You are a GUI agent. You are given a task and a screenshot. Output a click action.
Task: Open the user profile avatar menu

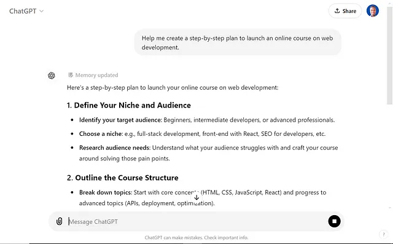[373, 11]
